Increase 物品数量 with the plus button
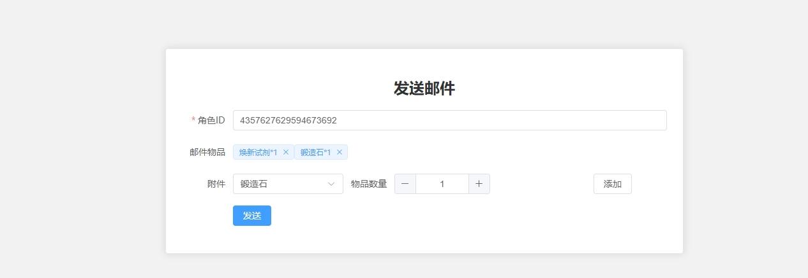The width and height of the screenshot is (808, 278). 479,184
